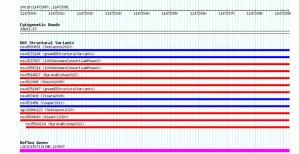This screenshot has height=154, width=299.
Task: Click the nsv5939043 (Almarri2020) label
Action: (x=44, y=117)
